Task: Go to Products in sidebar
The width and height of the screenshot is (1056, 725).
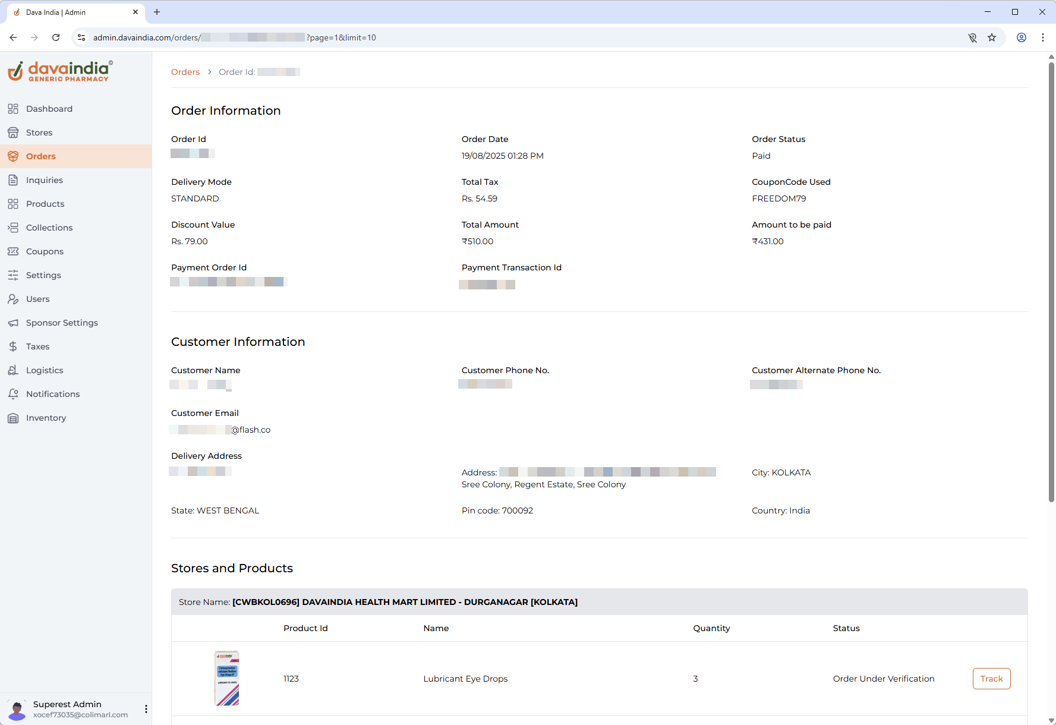Action: (45, 204)
